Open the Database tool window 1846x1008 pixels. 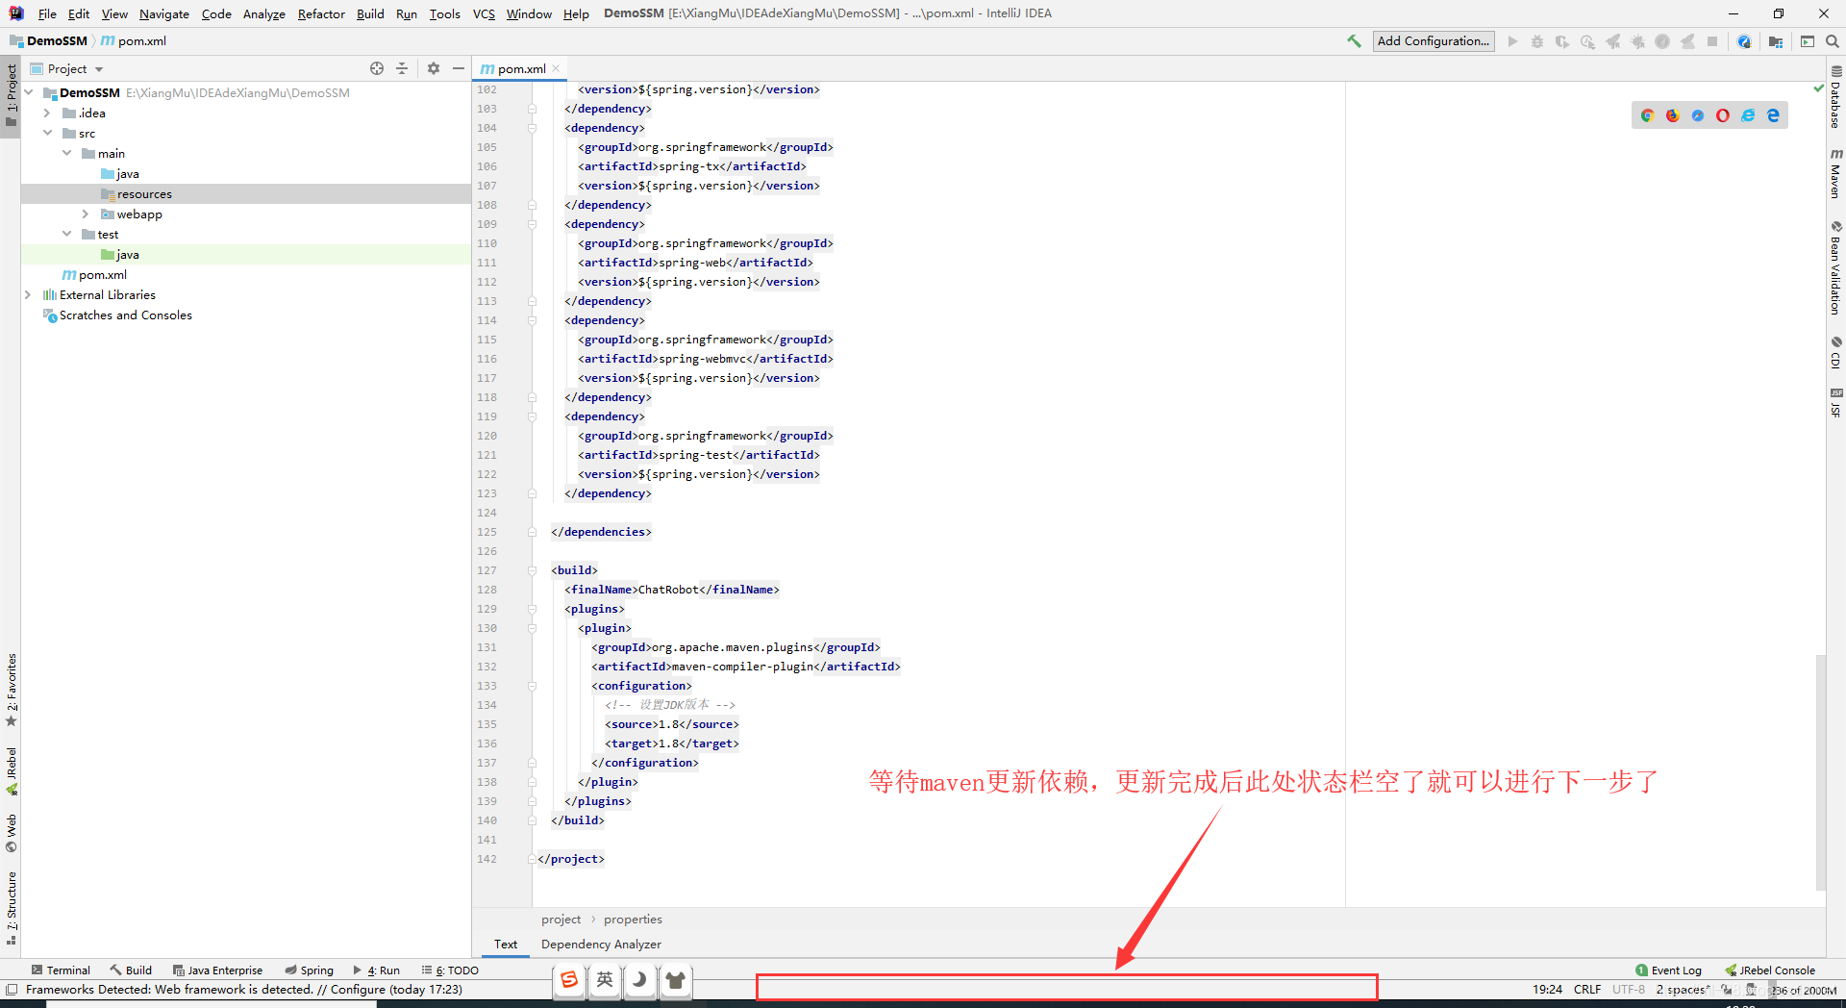(x=1835, y=97)
